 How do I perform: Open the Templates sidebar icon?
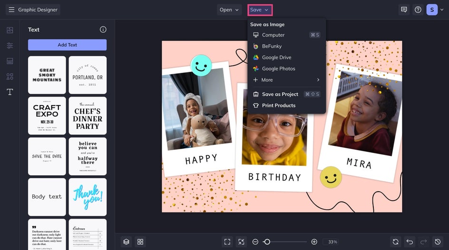pos(10,61)
